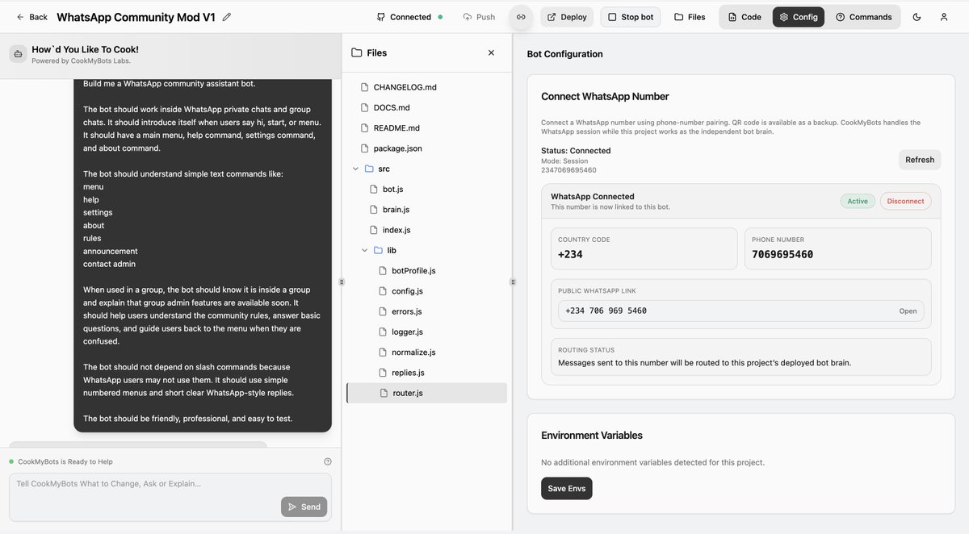
Task: Click the Deploy button
Action: [567, 17]
